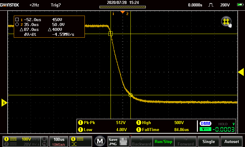Select the High 500V measurement
The image size is (245, 147).
(x=160, y=123)
